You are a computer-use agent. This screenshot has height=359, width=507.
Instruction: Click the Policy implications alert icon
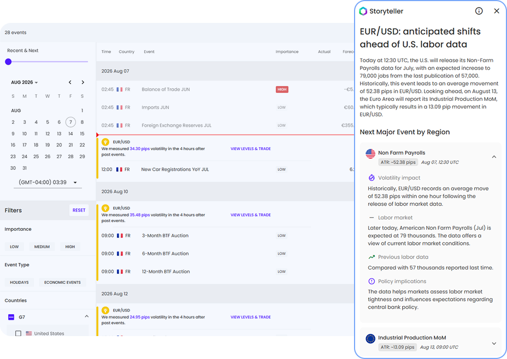click(372, 281)
